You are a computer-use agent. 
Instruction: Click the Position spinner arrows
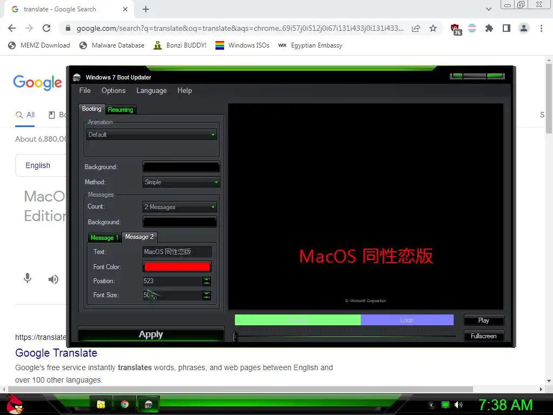coord(207,281)
